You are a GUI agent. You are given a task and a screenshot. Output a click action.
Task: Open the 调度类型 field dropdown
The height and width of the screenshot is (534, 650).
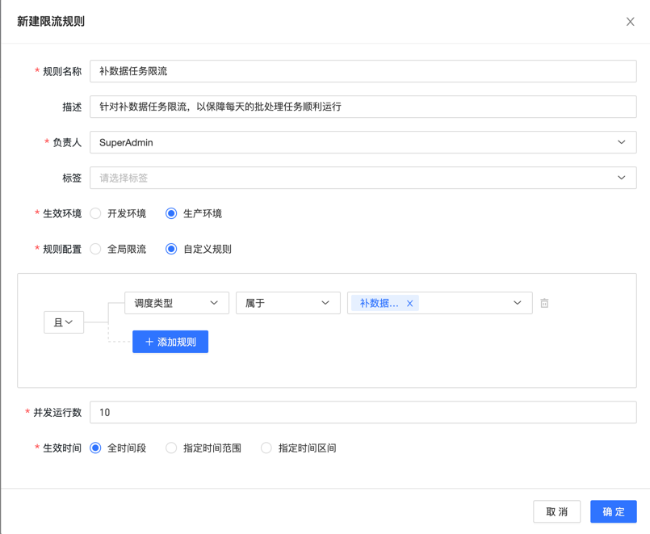pos(177,303)
